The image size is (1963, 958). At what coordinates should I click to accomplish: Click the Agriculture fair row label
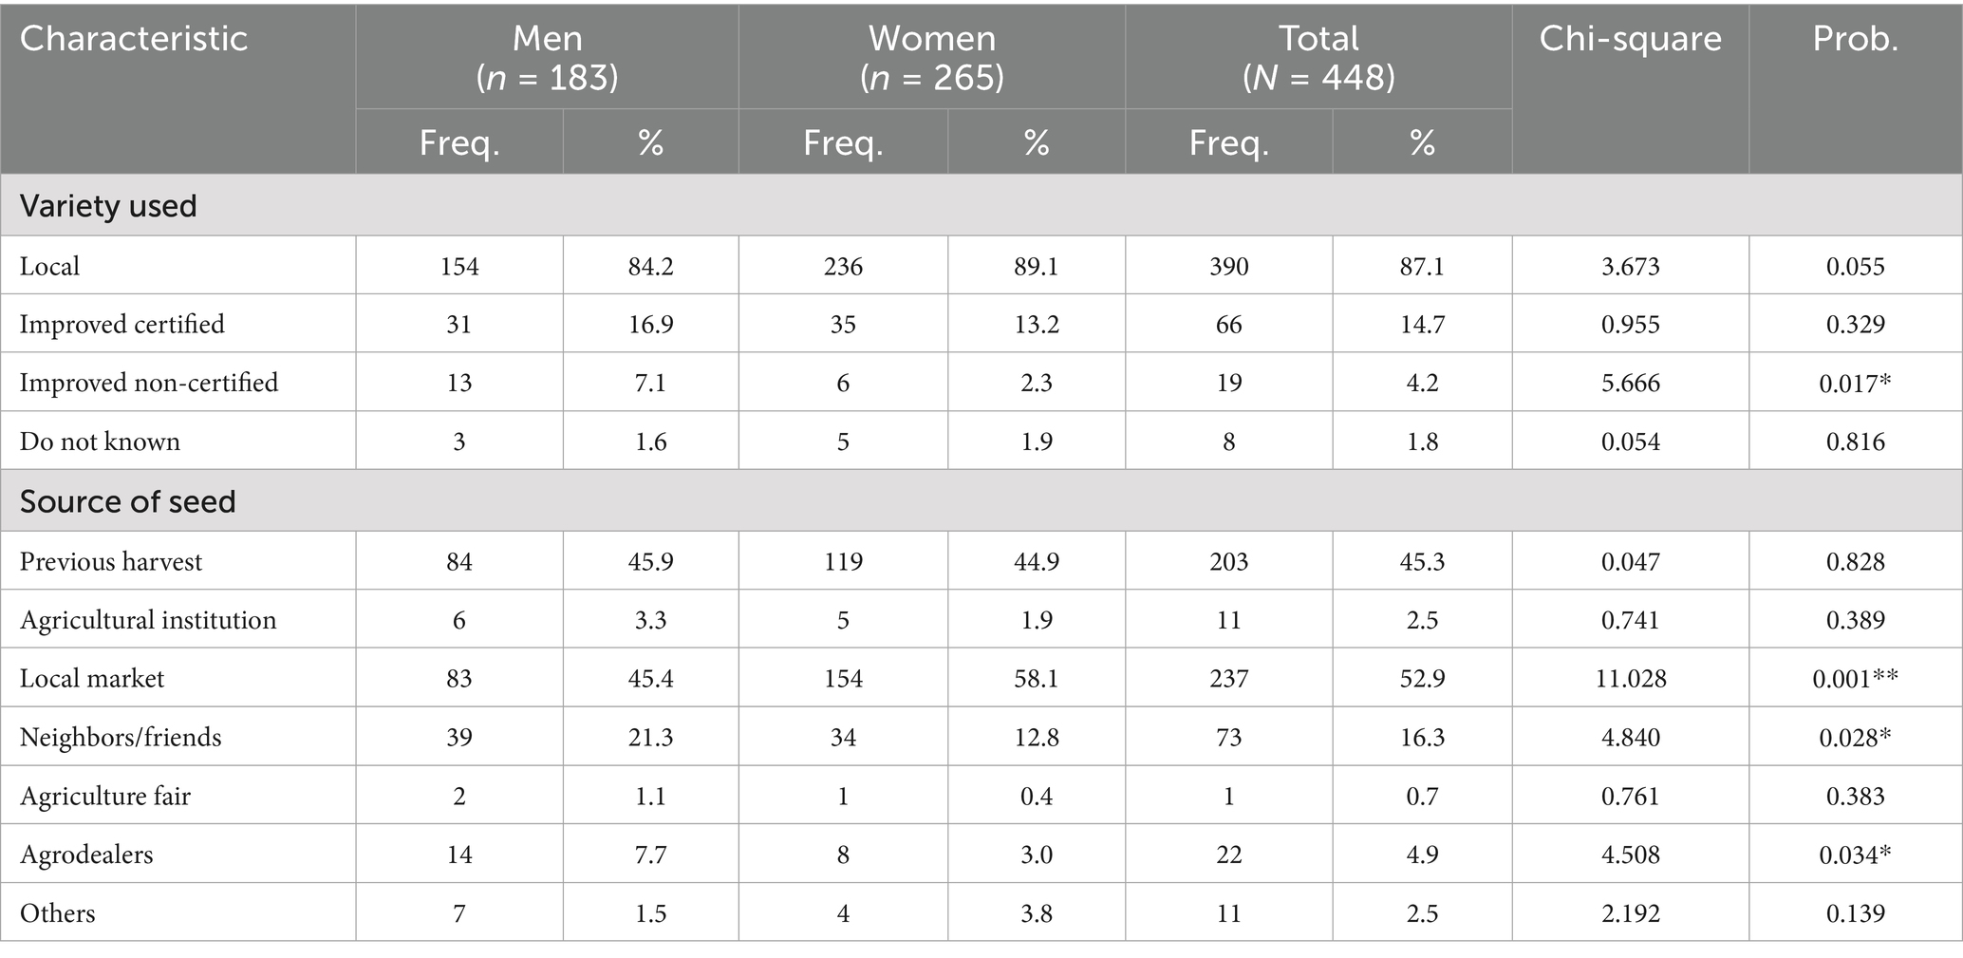click(105, 796)
